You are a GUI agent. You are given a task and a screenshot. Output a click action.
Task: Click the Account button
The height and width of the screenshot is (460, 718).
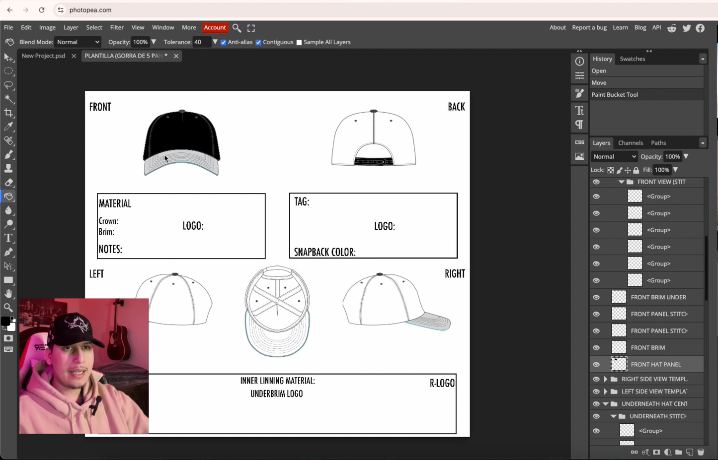click(215, 27)
